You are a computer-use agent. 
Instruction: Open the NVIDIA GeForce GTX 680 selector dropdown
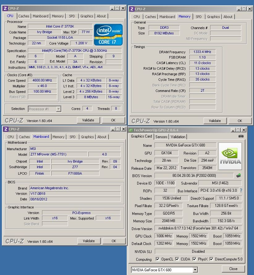(195, 270)
